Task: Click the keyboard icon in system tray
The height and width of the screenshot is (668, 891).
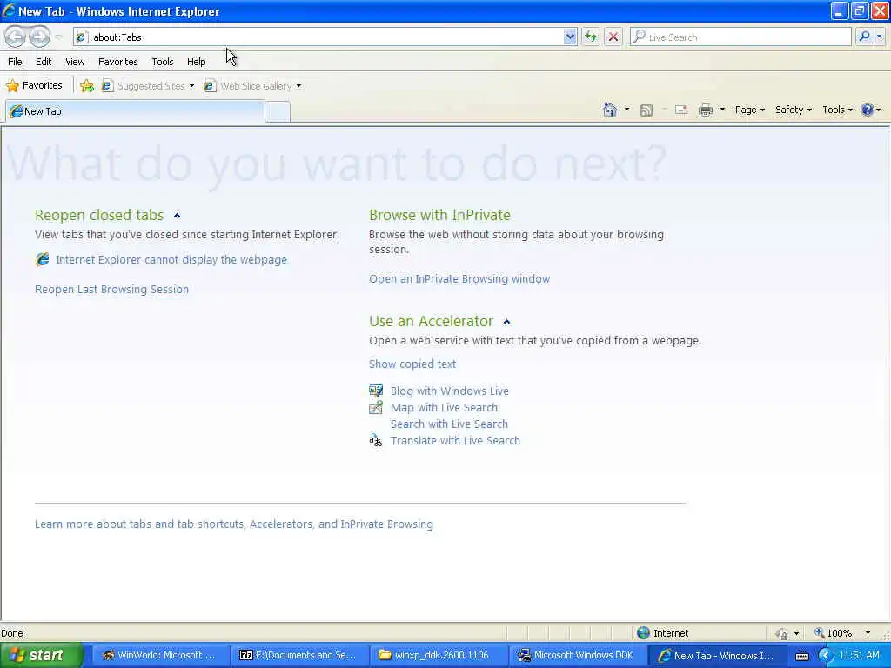Action: pyautogui.click(x=802, y=656)
